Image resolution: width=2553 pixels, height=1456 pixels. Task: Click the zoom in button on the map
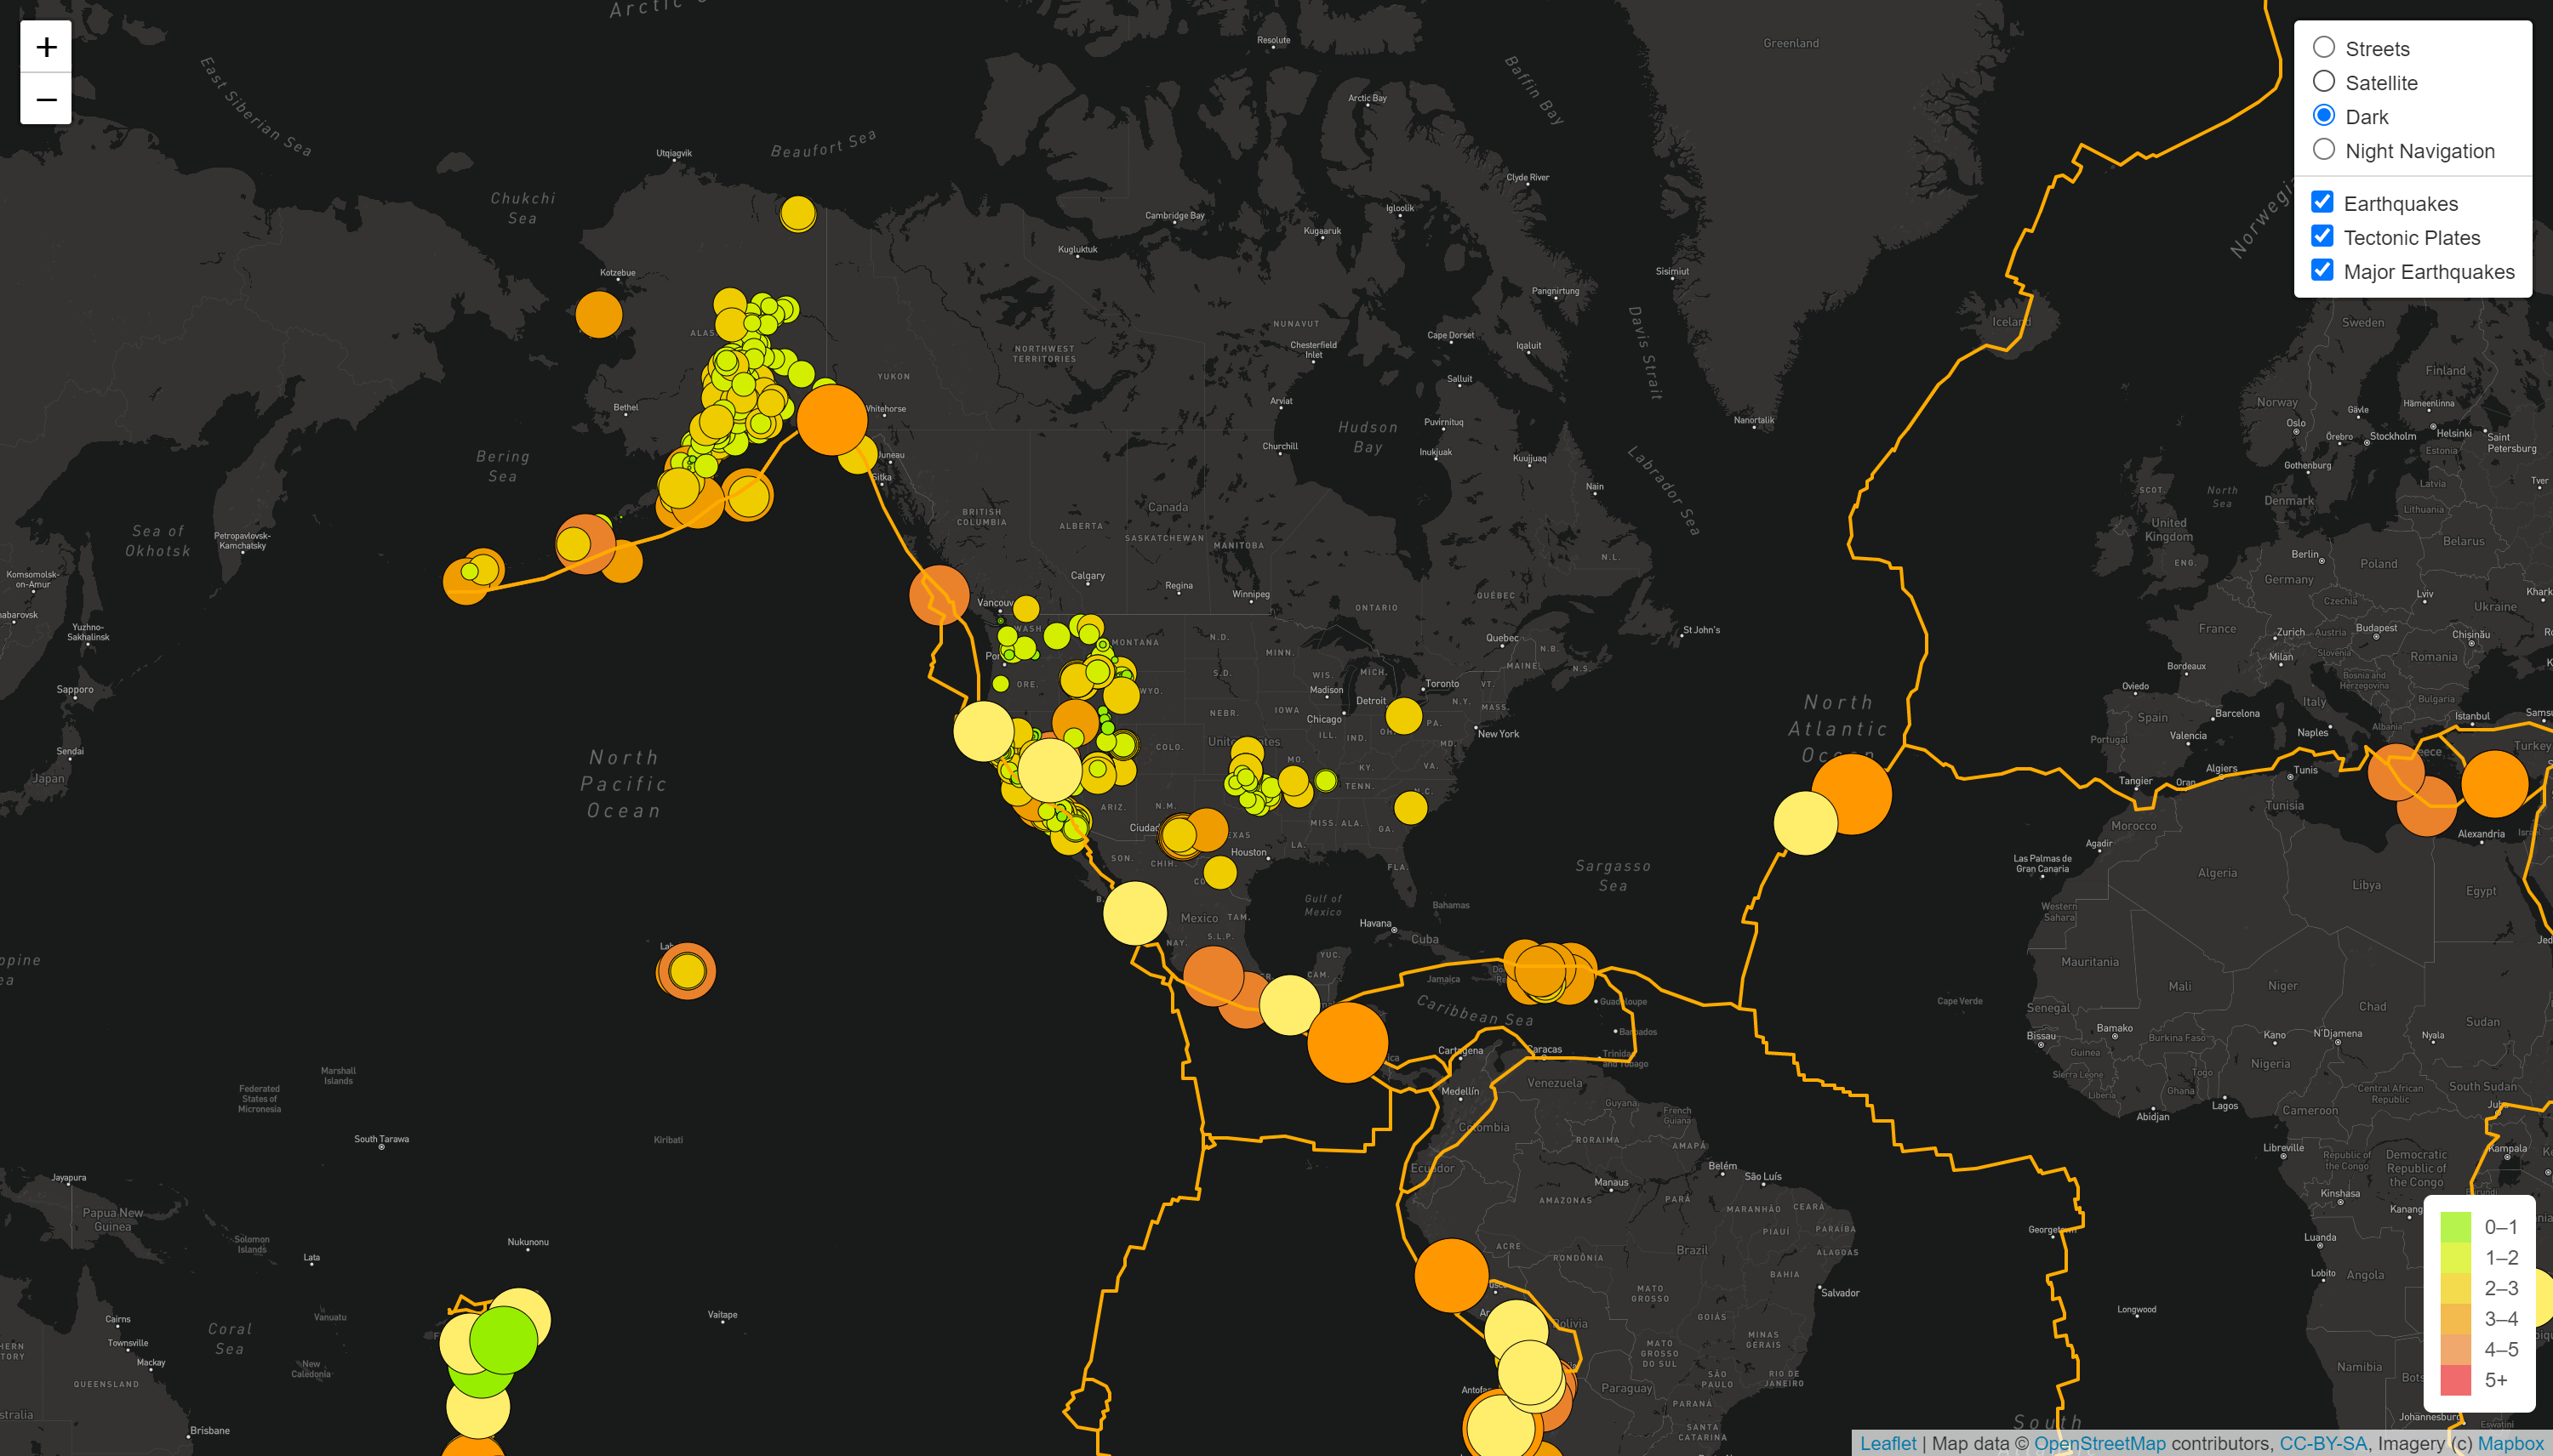(x=45, y=46)
